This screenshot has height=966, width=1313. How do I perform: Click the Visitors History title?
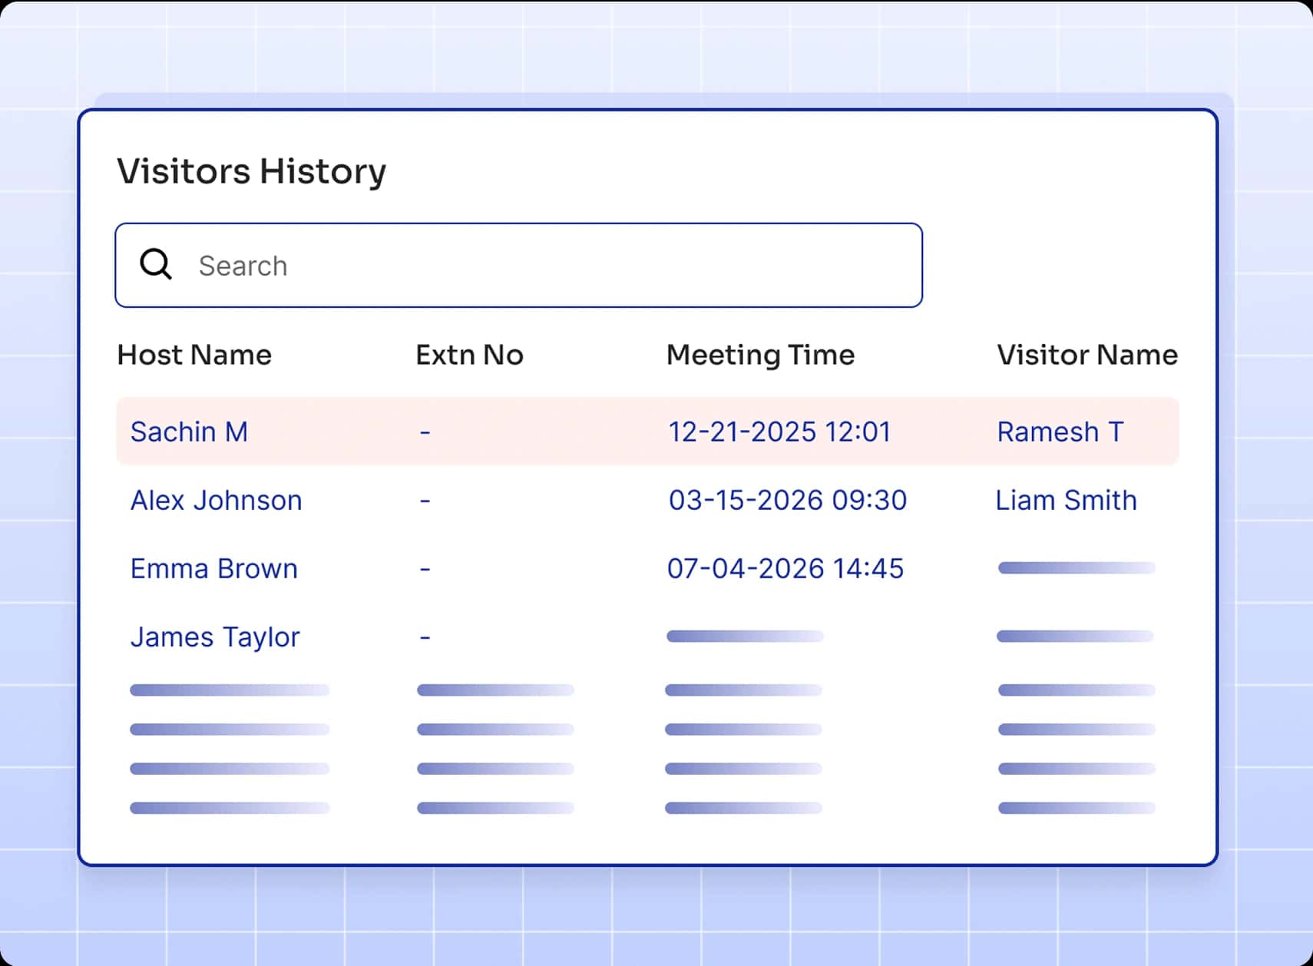click(251, 170)
